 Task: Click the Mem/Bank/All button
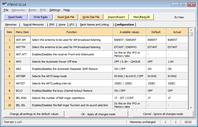point(142,17)
